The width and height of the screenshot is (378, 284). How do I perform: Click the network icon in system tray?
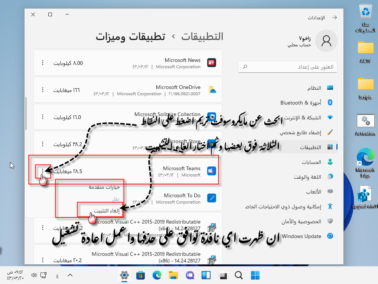coord(43,275)
